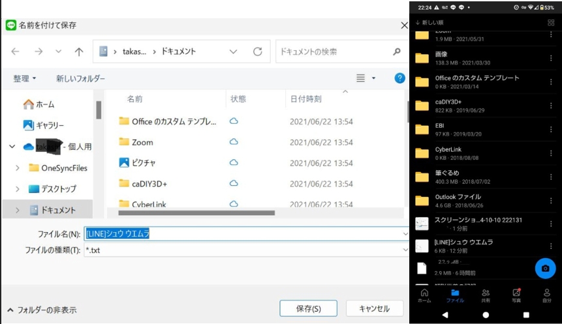Click 保存(S) button
This screenshot has width=562, height=324.
pos(308,308)
